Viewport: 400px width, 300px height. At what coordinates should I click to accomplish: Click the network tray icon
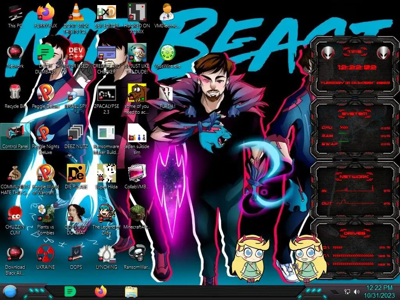tap(347, 291)
